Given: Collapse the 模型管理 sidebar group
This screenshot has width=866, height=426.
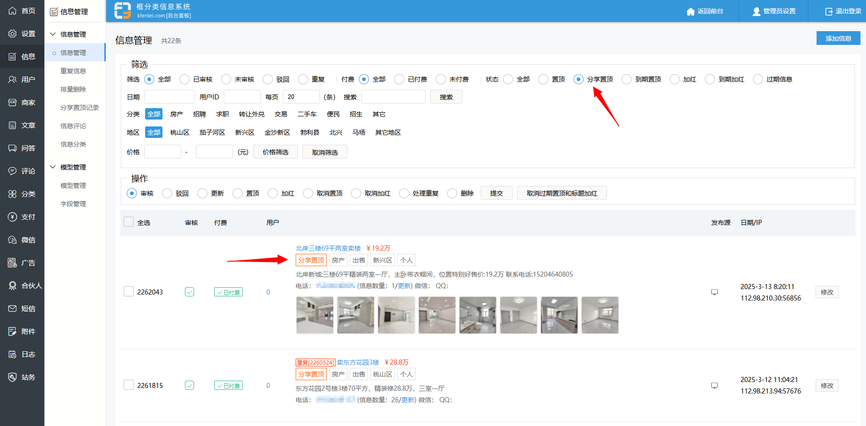Looking at the screenshot, I should (x=53, y=167).
